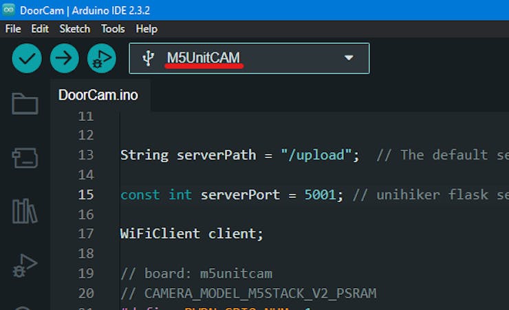
Task: Open the Sketchbook folder sidebar icon
Action: 25,104
